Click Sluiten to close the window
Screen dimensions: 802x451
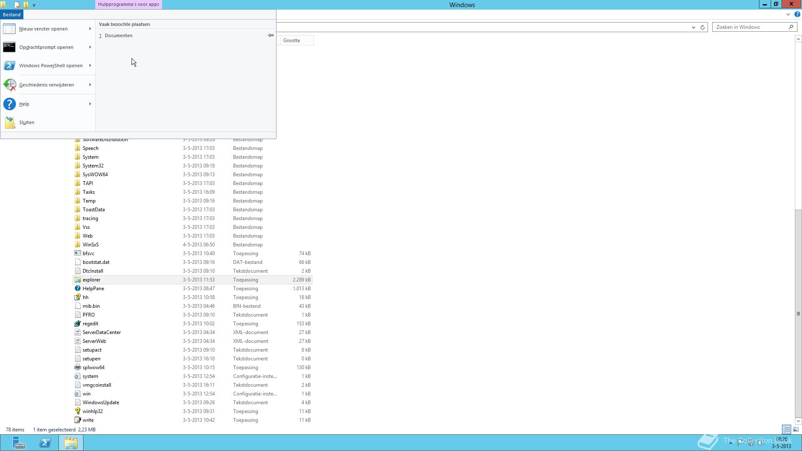pyautogui.click(x=48, y=122)
